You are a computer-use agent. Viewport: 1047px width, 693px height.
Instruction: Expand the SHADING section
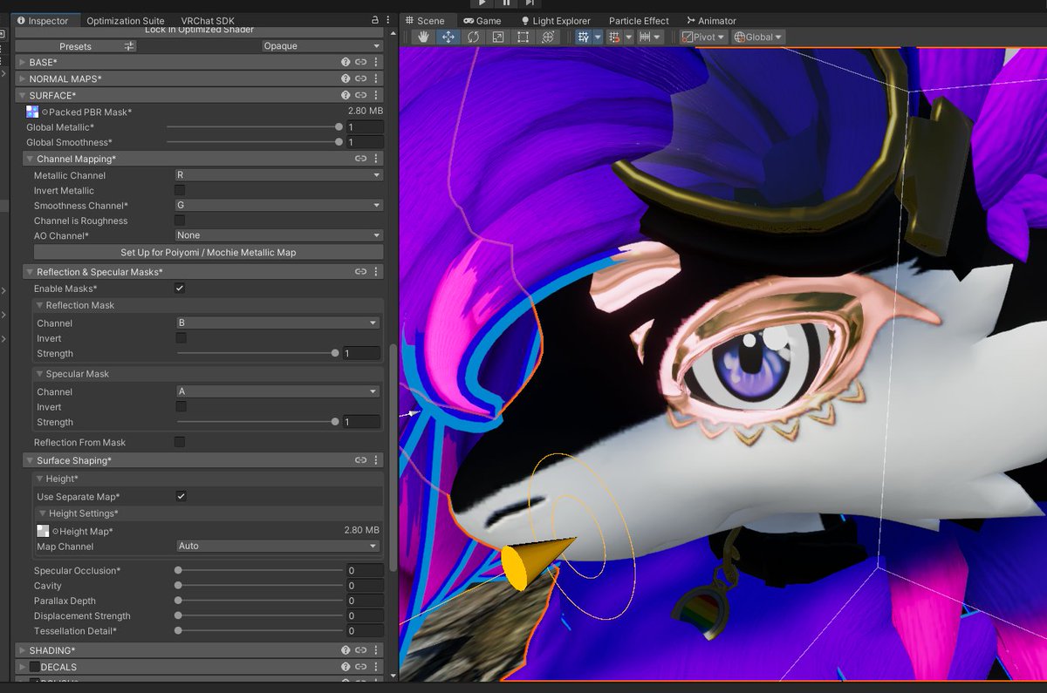pos(21,650)
